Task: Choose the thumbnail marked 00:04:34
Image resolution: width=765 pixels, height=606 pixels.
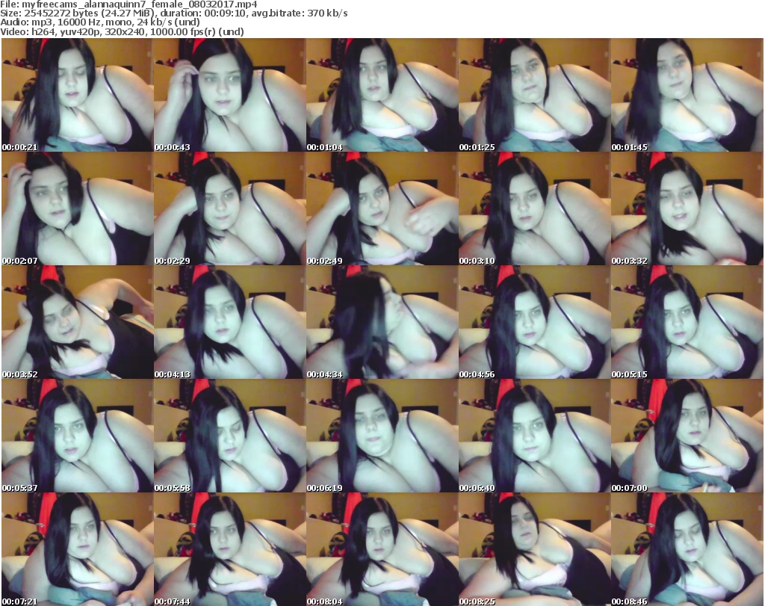Action: pos(382,323)
